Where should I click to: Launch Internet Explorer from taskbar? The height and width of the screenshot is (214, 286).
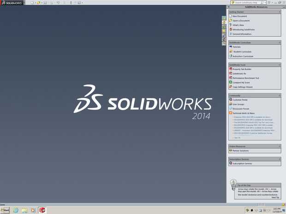coord(16,210)
